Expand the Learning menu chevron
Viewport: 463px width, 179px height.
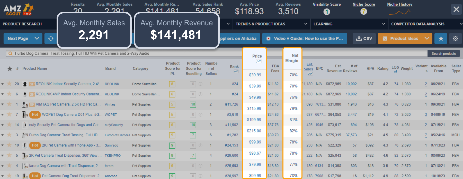384,24
